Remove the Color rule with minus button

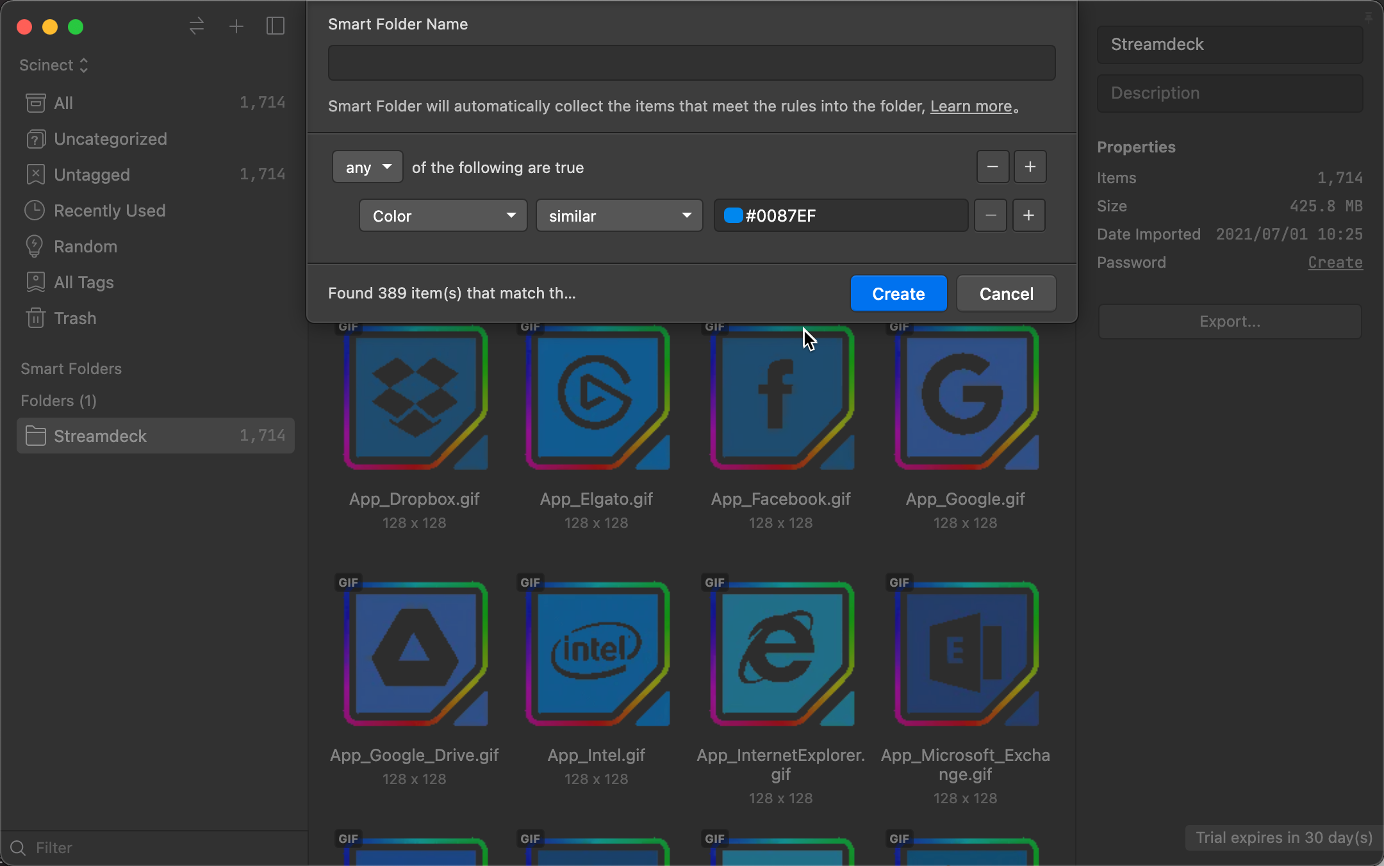click(991, 215)
